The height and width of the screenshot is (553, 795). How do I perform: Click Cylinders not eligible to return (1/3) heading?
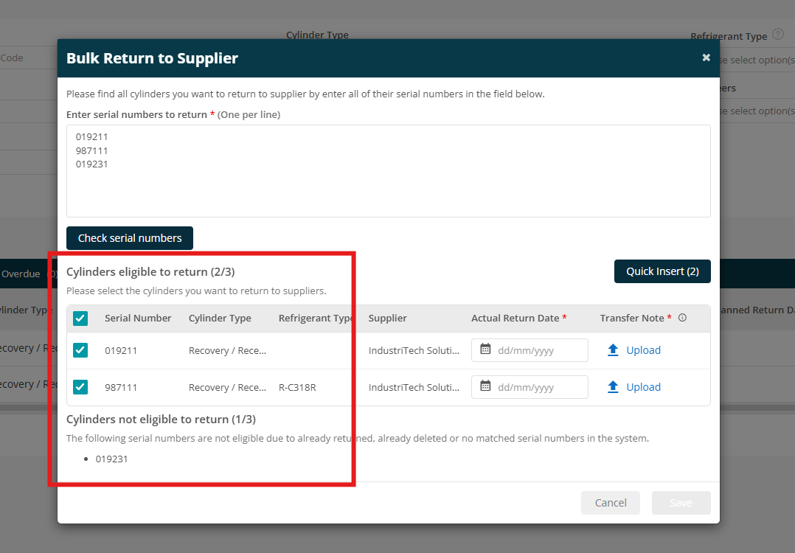pyautogui.click(x=161, y=420)
